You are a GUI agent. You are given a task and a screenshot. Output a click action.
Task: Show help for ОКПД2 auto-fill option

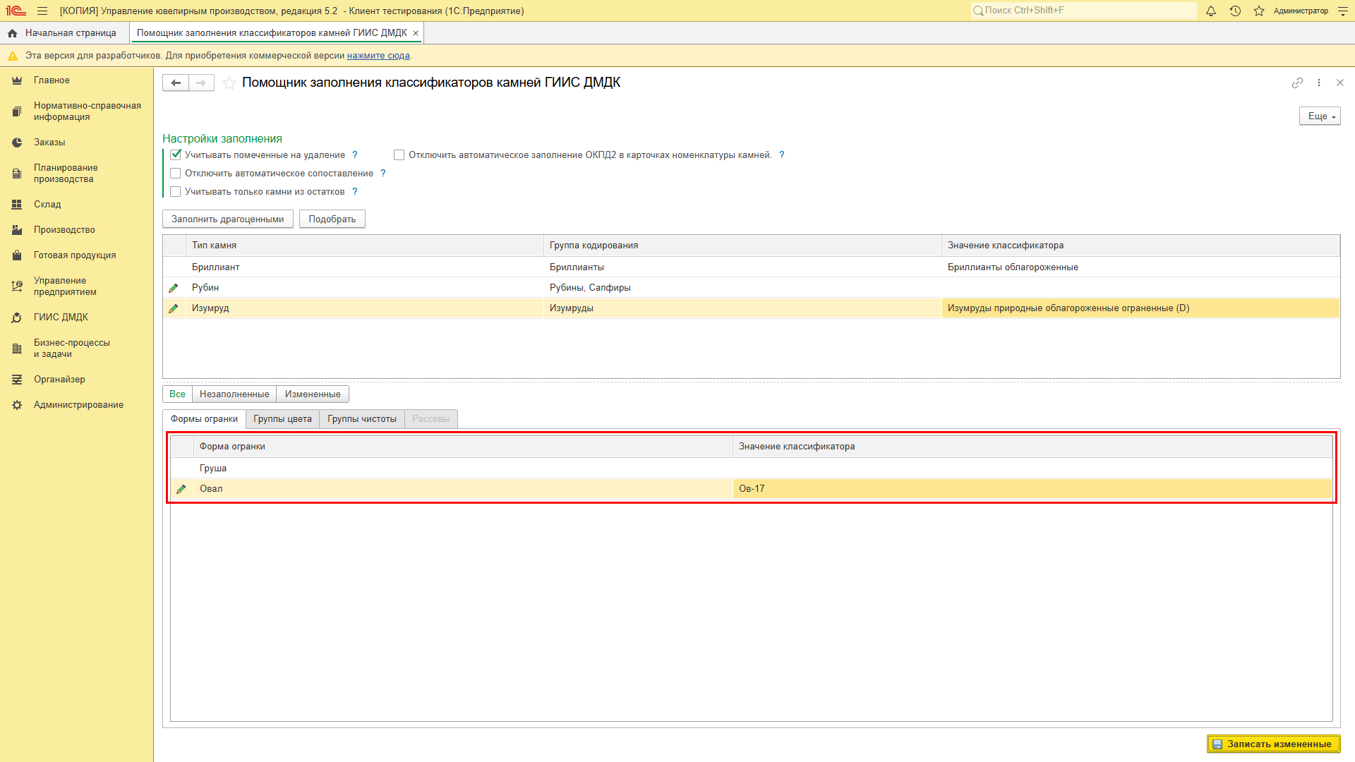tap(782, 155)
